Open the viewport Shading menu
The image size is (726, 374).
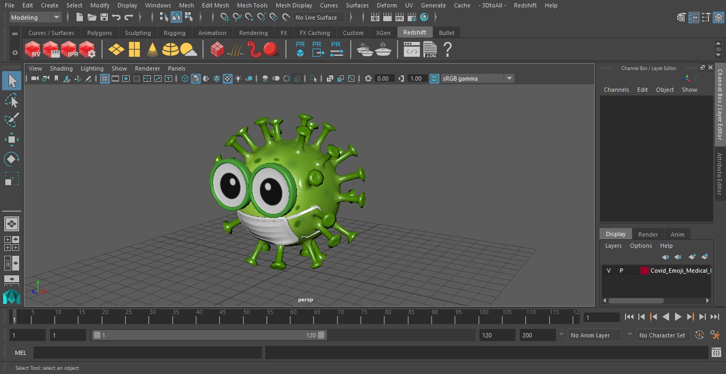click(x=61, y=68)
